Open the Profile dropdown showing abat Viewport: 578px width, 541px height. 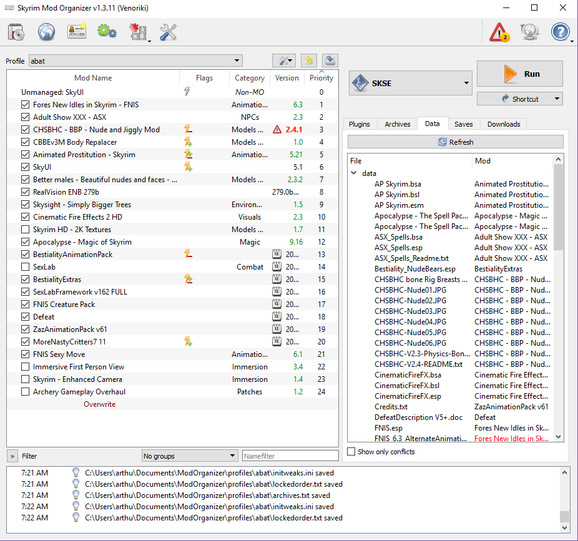click(x=135, y=61)
